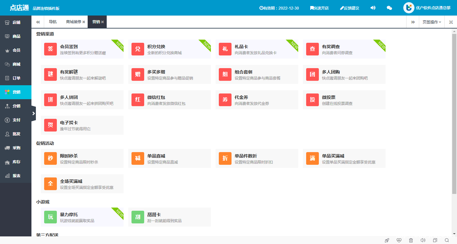The width and height of the screenshot is (457, 244).
Task: Click the speaker icon in the blue header
Action: tap(373, 8)
